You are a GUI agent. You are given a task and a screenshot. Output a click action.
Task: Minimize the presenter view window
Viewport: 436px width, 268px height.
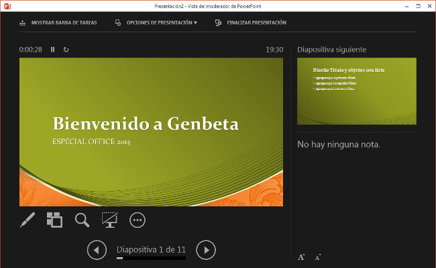pyautogui.click(x=406, y=6)
